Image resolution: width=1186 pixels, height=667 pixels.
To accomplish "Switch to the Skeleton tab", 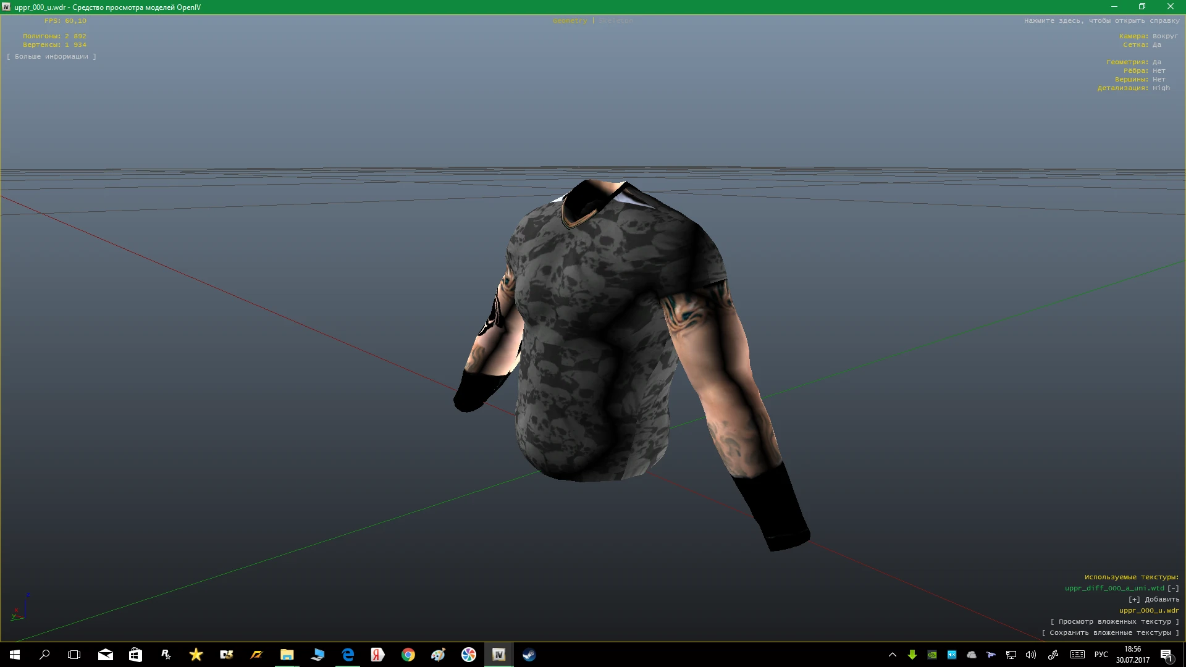I will tap(615, 21).
